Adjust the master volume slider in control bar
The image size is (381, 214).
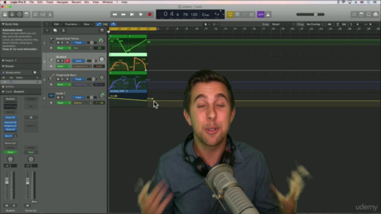click(310, 14)
